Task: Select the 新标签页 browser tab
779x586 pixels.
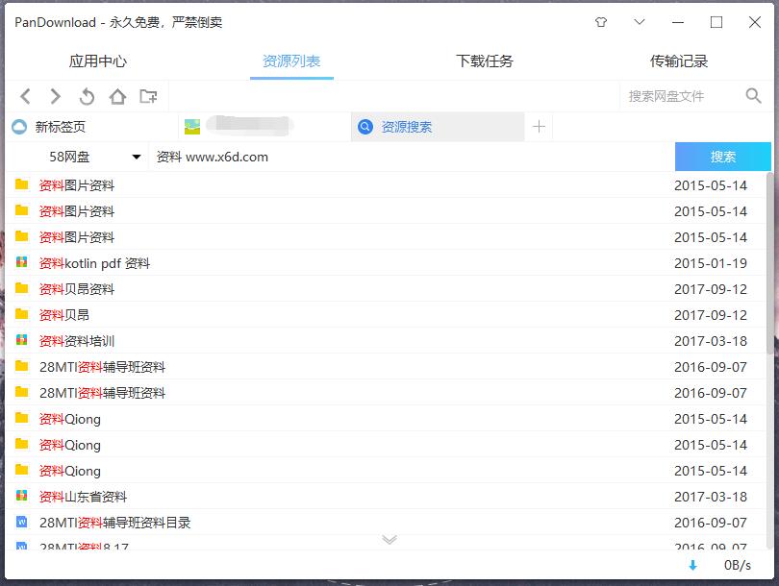Action: pos(61,127)
